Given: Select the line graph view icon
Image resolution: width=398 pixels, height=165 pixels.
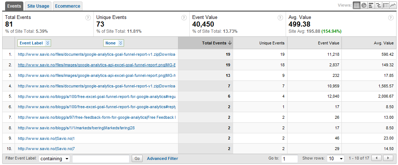Looking at the screenshot, I should tap(392, 5).
